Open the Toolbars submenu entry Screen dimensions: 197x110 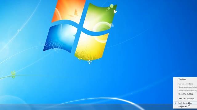[185, 79]
